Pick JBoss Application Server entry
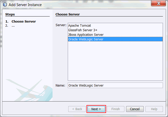 (115, 35)
